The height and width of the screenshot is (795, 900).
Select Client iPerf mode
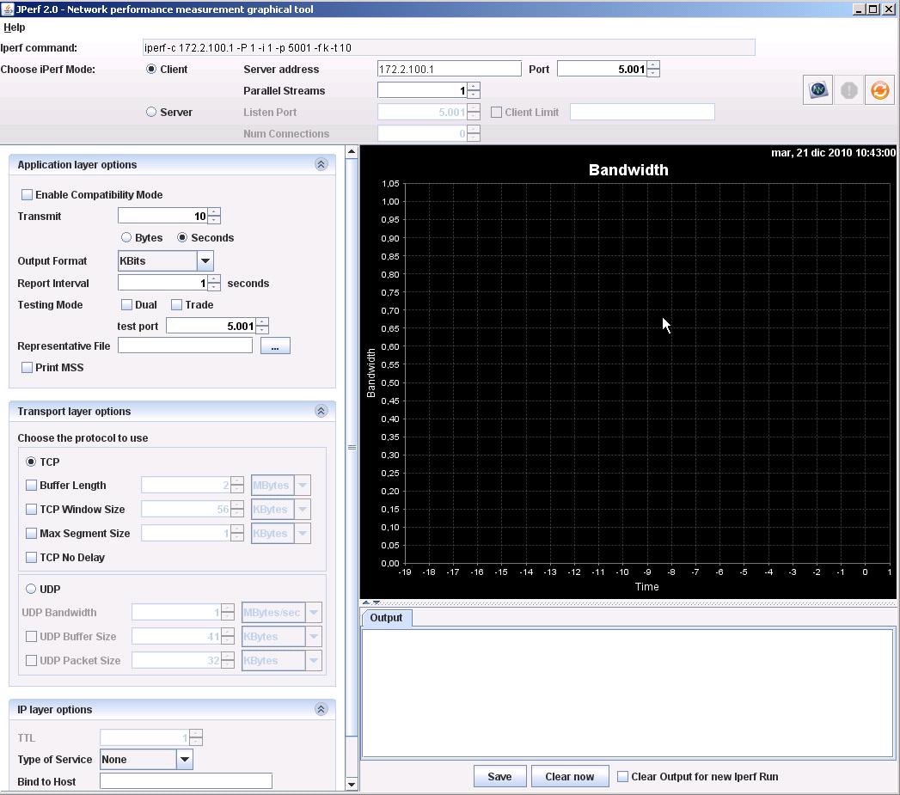coord(151,69)
